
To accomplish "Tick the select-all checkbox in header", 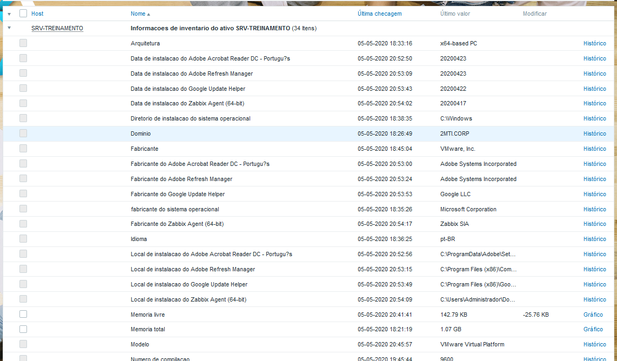I will pyautogui.click(x=23, y=14).
